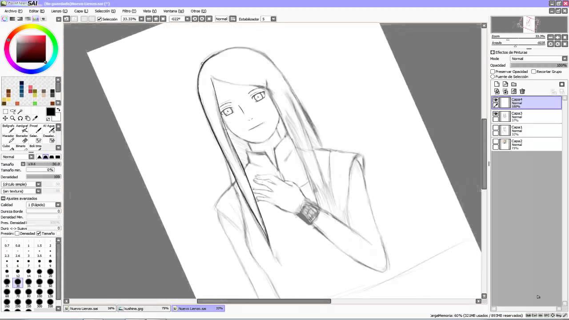Open the rotation angle dropdown

(x=187, y=19)
